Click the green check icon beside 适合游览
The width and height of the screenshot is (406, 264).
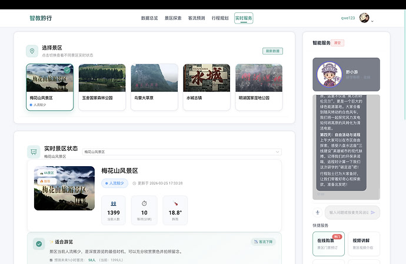tap(39, 244)
